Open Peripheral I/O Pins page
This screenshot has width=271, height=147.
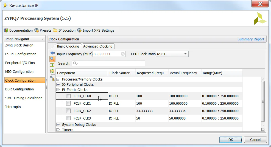tap(20, 63)
